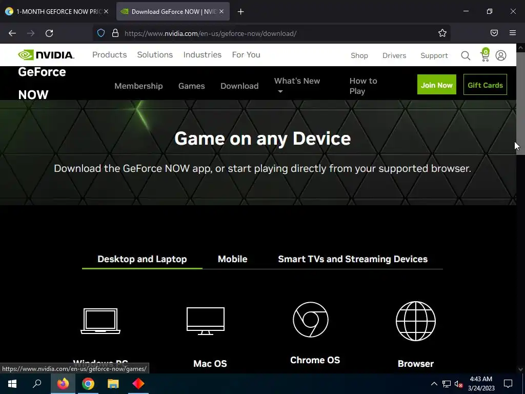
Task: Open the shopping cart icon
Action: 485,55
